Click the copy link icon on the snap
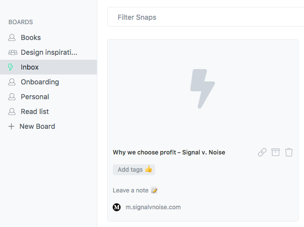Screen dimensions: 304x227 click(x=262, y=152)
